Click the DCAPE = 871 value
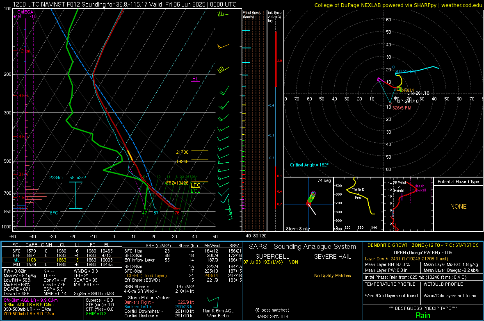Image resolution: width=484 pixels, height=321 pixels. [17, 289]
